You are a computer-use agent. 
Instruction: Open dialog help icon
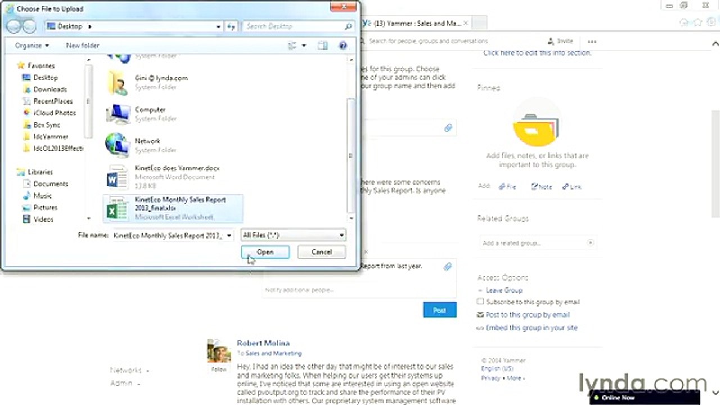tap(343, 46)
